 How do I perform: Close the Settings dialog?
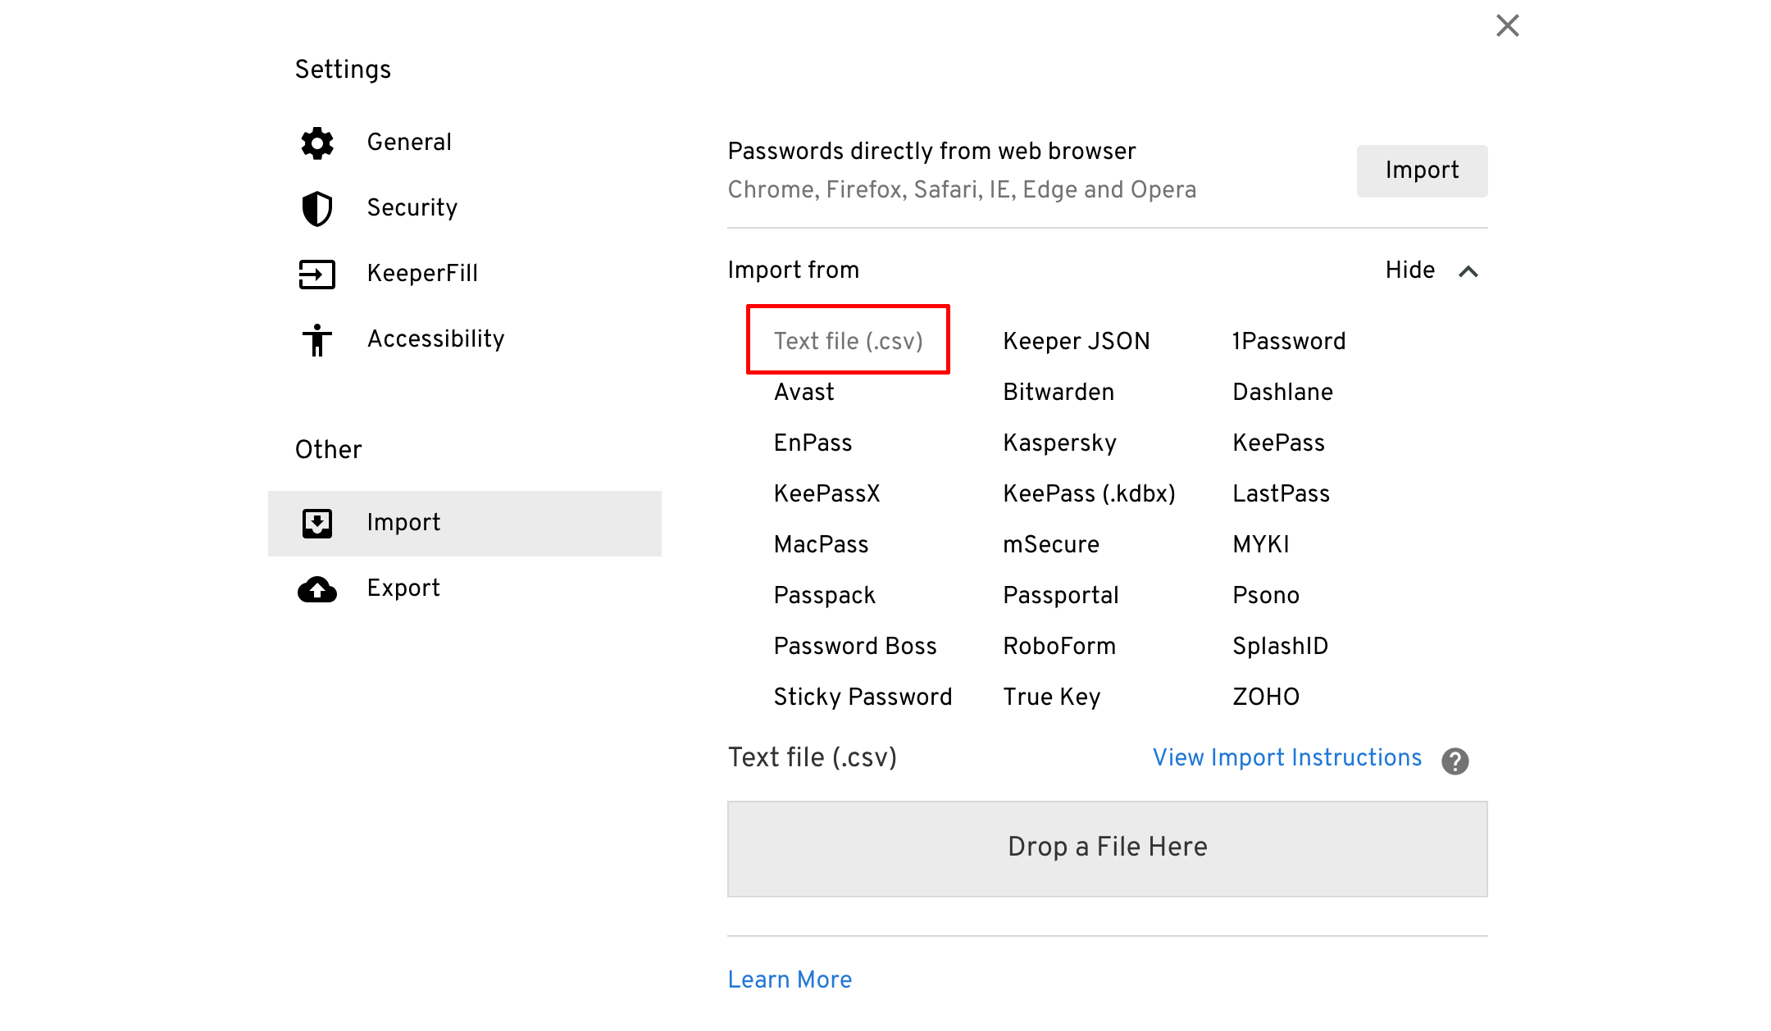(x=1507, y=25)
